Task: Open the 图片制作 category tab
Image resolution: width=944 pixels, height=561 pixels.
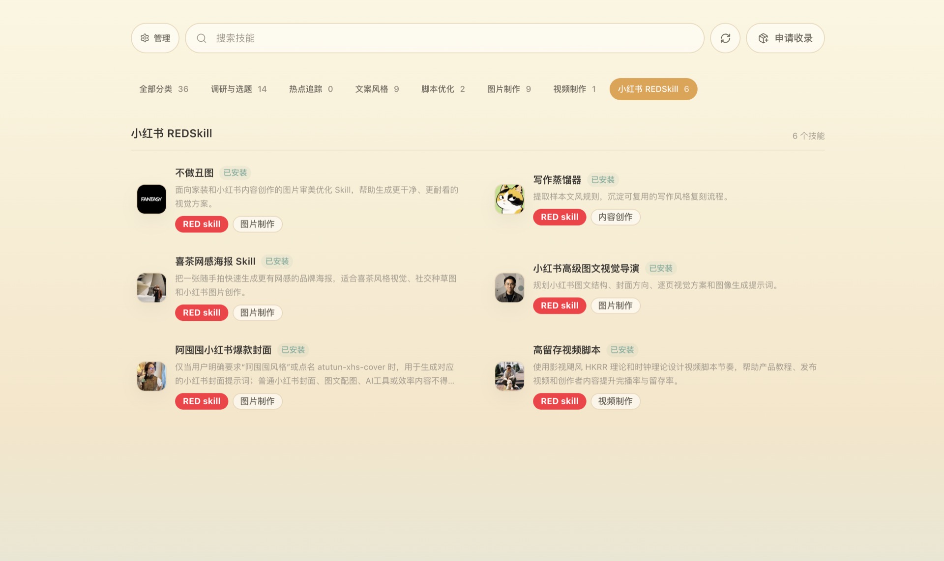Action: click(509, 89)
